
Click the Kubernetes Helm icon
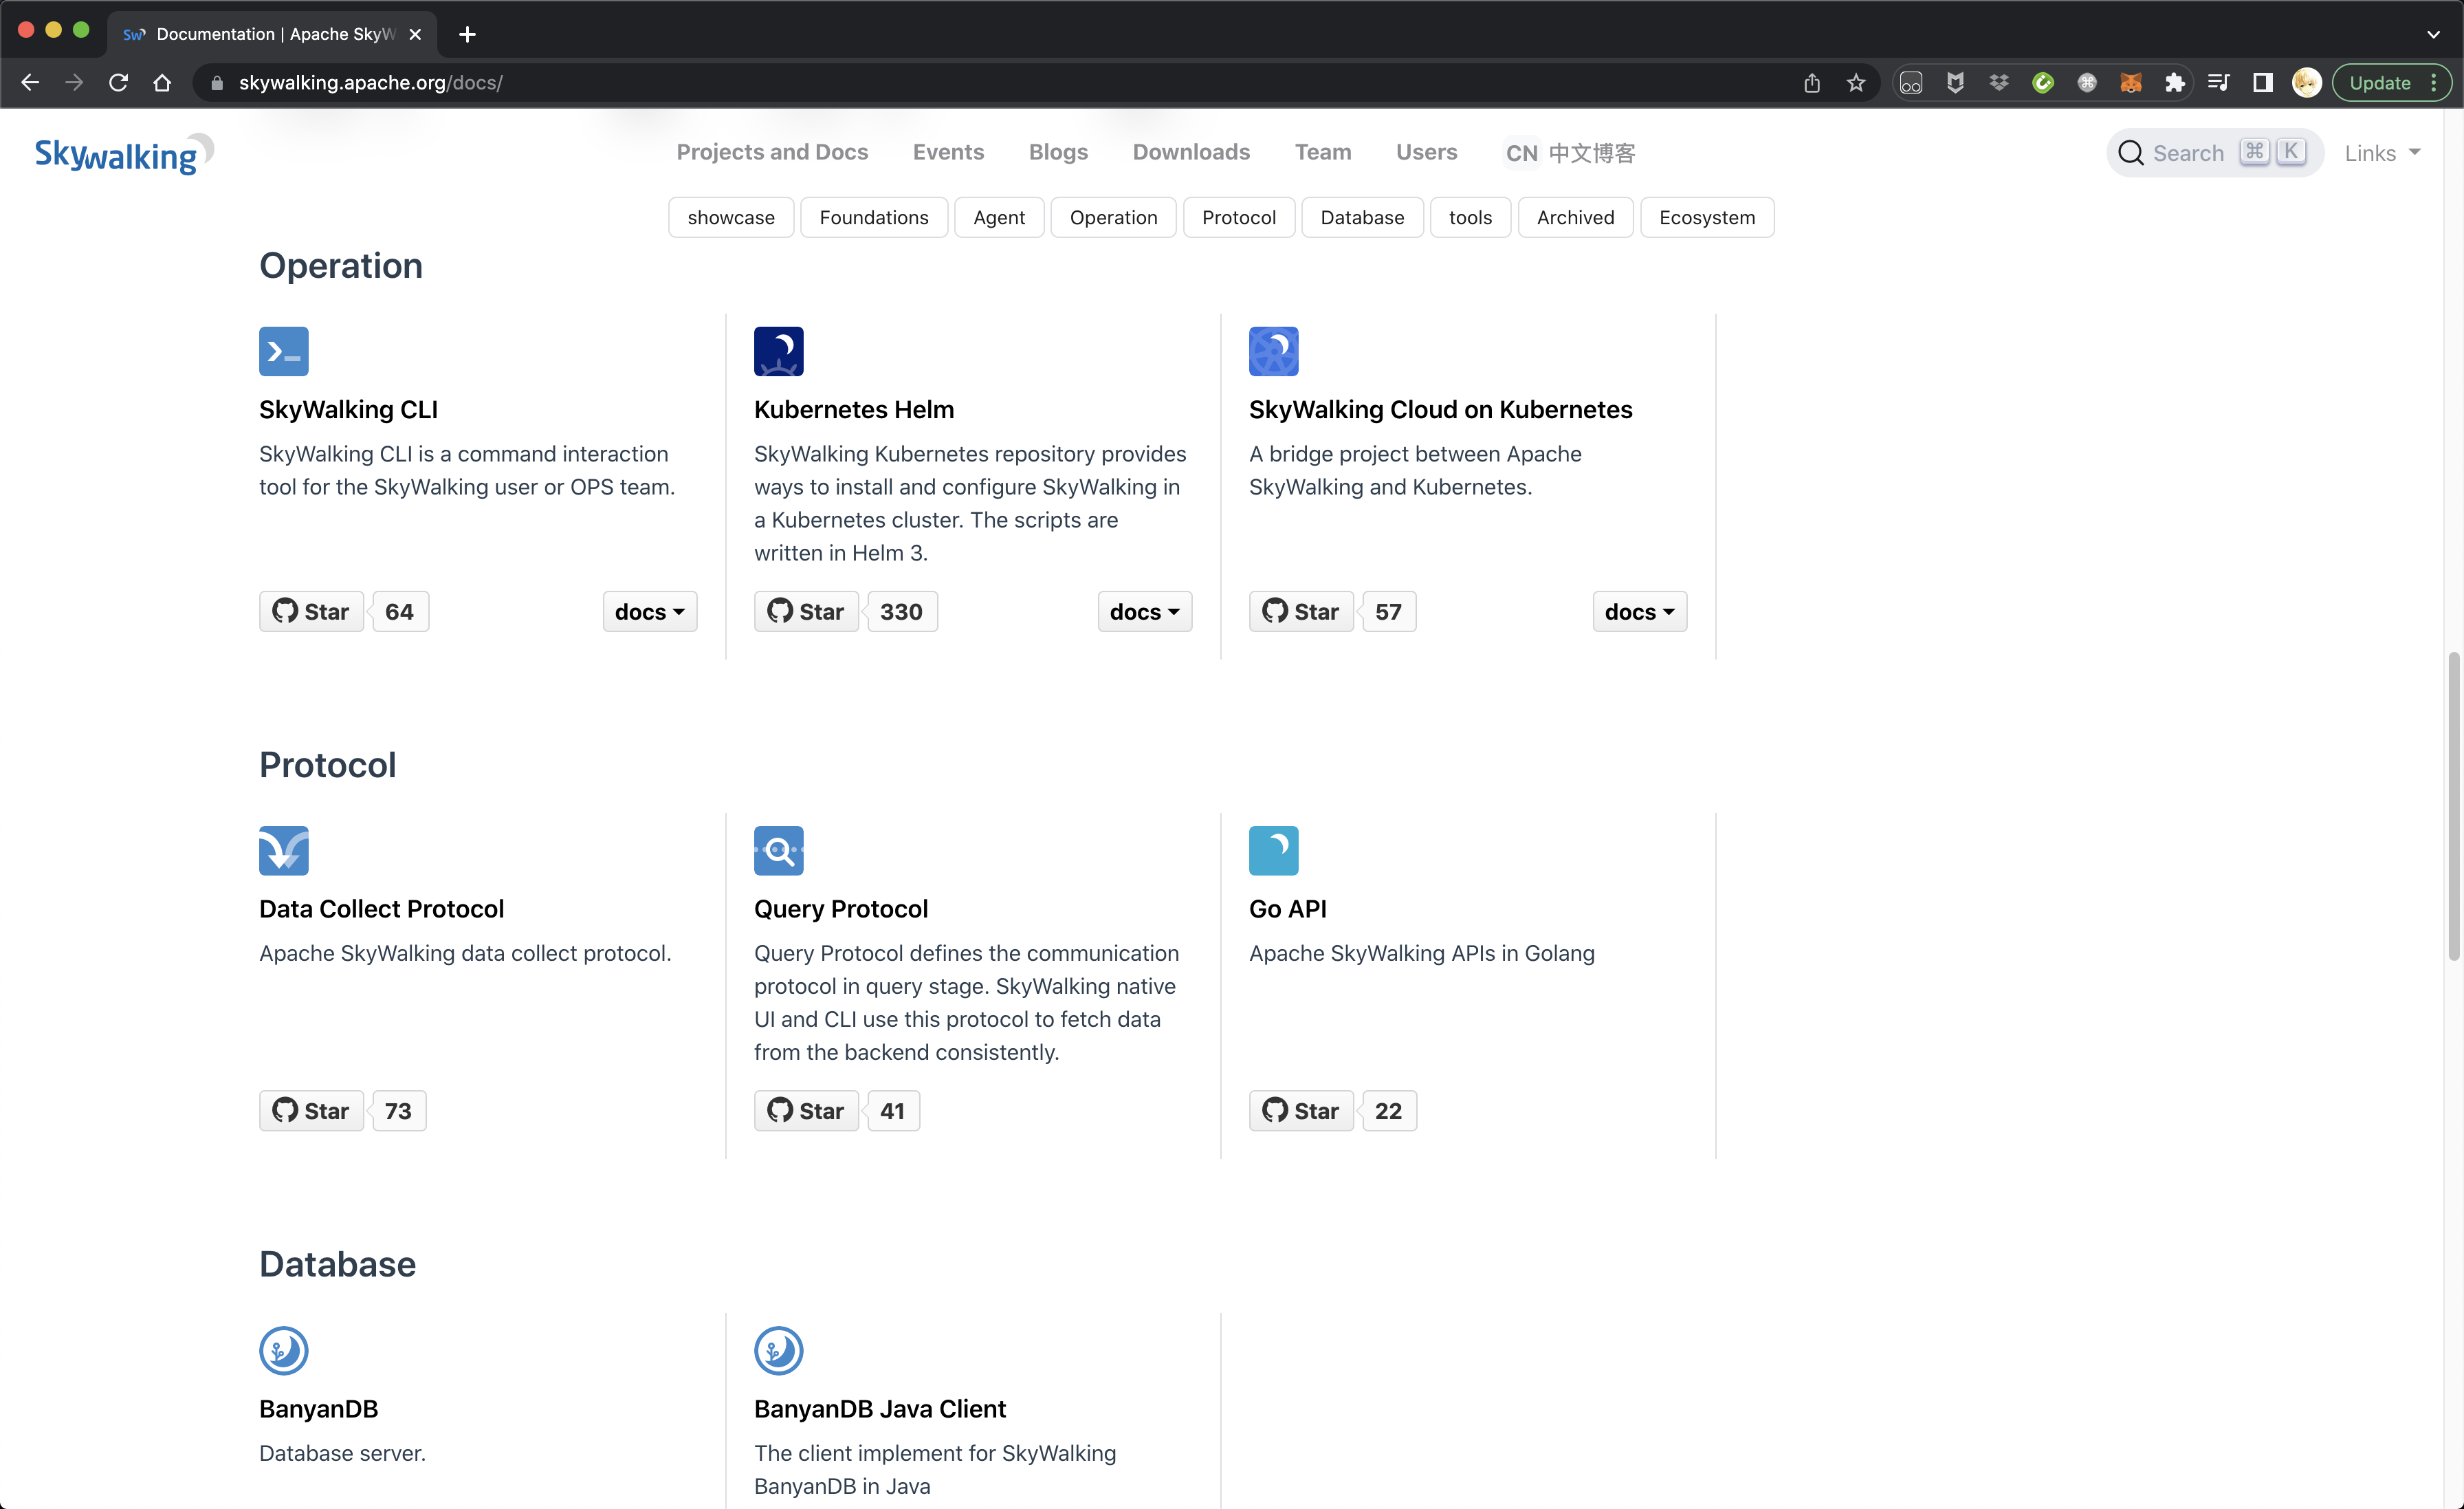(780, 350)
